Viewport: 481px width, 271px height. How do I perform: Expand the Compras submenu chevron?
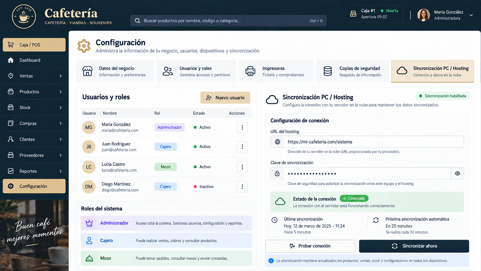60,123
